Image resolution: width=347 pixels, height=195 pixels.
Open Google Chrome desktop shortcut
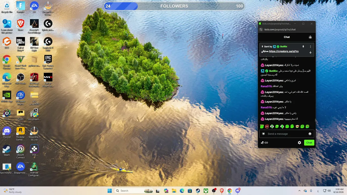(7, 62)
